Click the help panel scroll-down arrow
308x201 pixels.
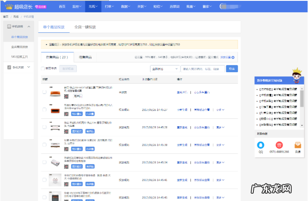coord(302,125)
